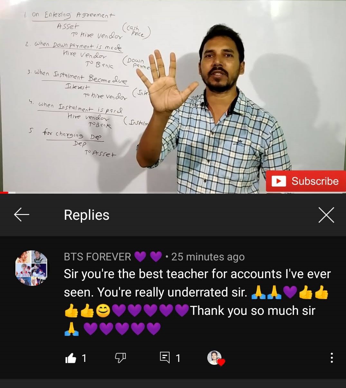
Task: Tap the YouTube play logo in Subscribe
Action: click(x=279, y=181)
